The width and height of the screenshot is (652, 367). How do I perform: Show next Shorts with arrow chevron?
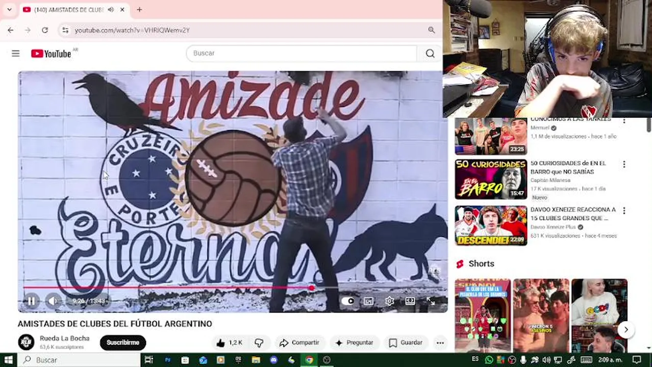click(x=626, y=330)
